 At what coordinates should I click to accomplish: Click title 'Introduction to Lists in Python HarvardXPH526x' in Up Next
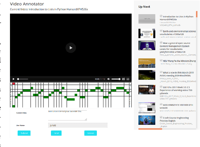177,18
